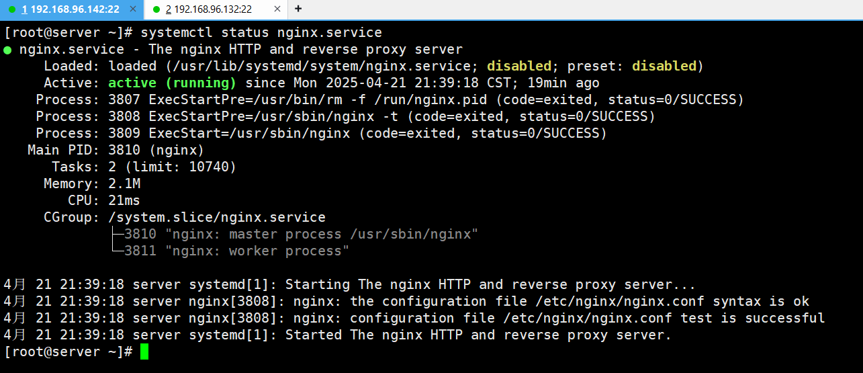Image resolution: width=863 pixels, height=373 pixels.
Task: Close the 192.168.96.132:22 session tab
Action: 276,9
